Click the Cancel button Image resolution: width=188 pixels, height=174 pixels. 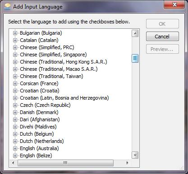click(162, 37)
